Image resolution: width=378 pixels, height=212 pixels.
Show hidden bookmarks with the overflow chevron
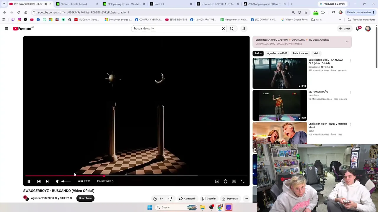340,20
